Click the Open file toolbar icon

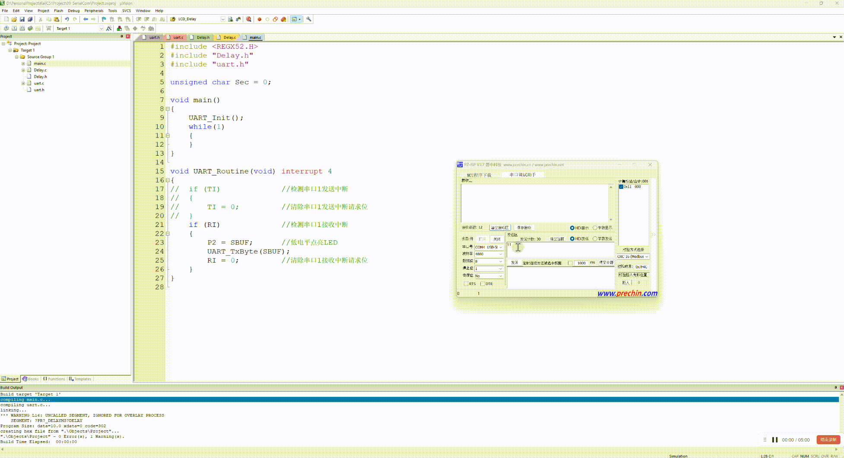(x=14, y=19)
